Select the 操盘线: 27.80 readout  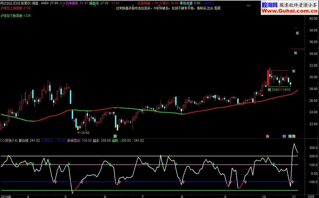99,3
